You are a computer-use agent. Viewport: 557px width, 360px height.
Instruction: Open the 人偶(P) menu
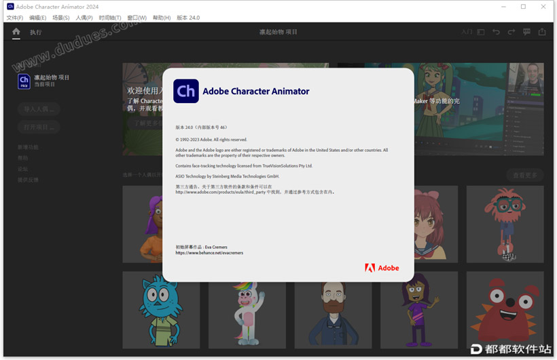click(x=84, y=18)
